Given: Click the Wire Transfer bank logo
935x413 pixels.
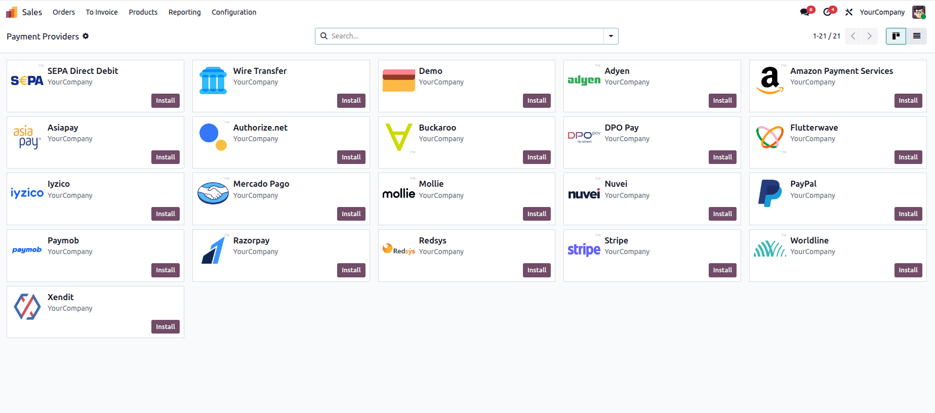Looking at the screenshot, I should (x=213, y=80).
